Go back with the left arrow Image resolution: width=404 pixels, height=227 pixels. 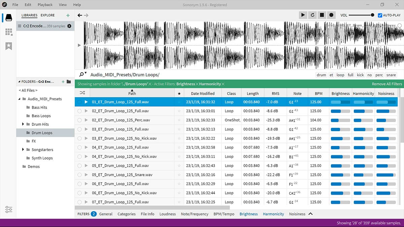pos(80,15)
